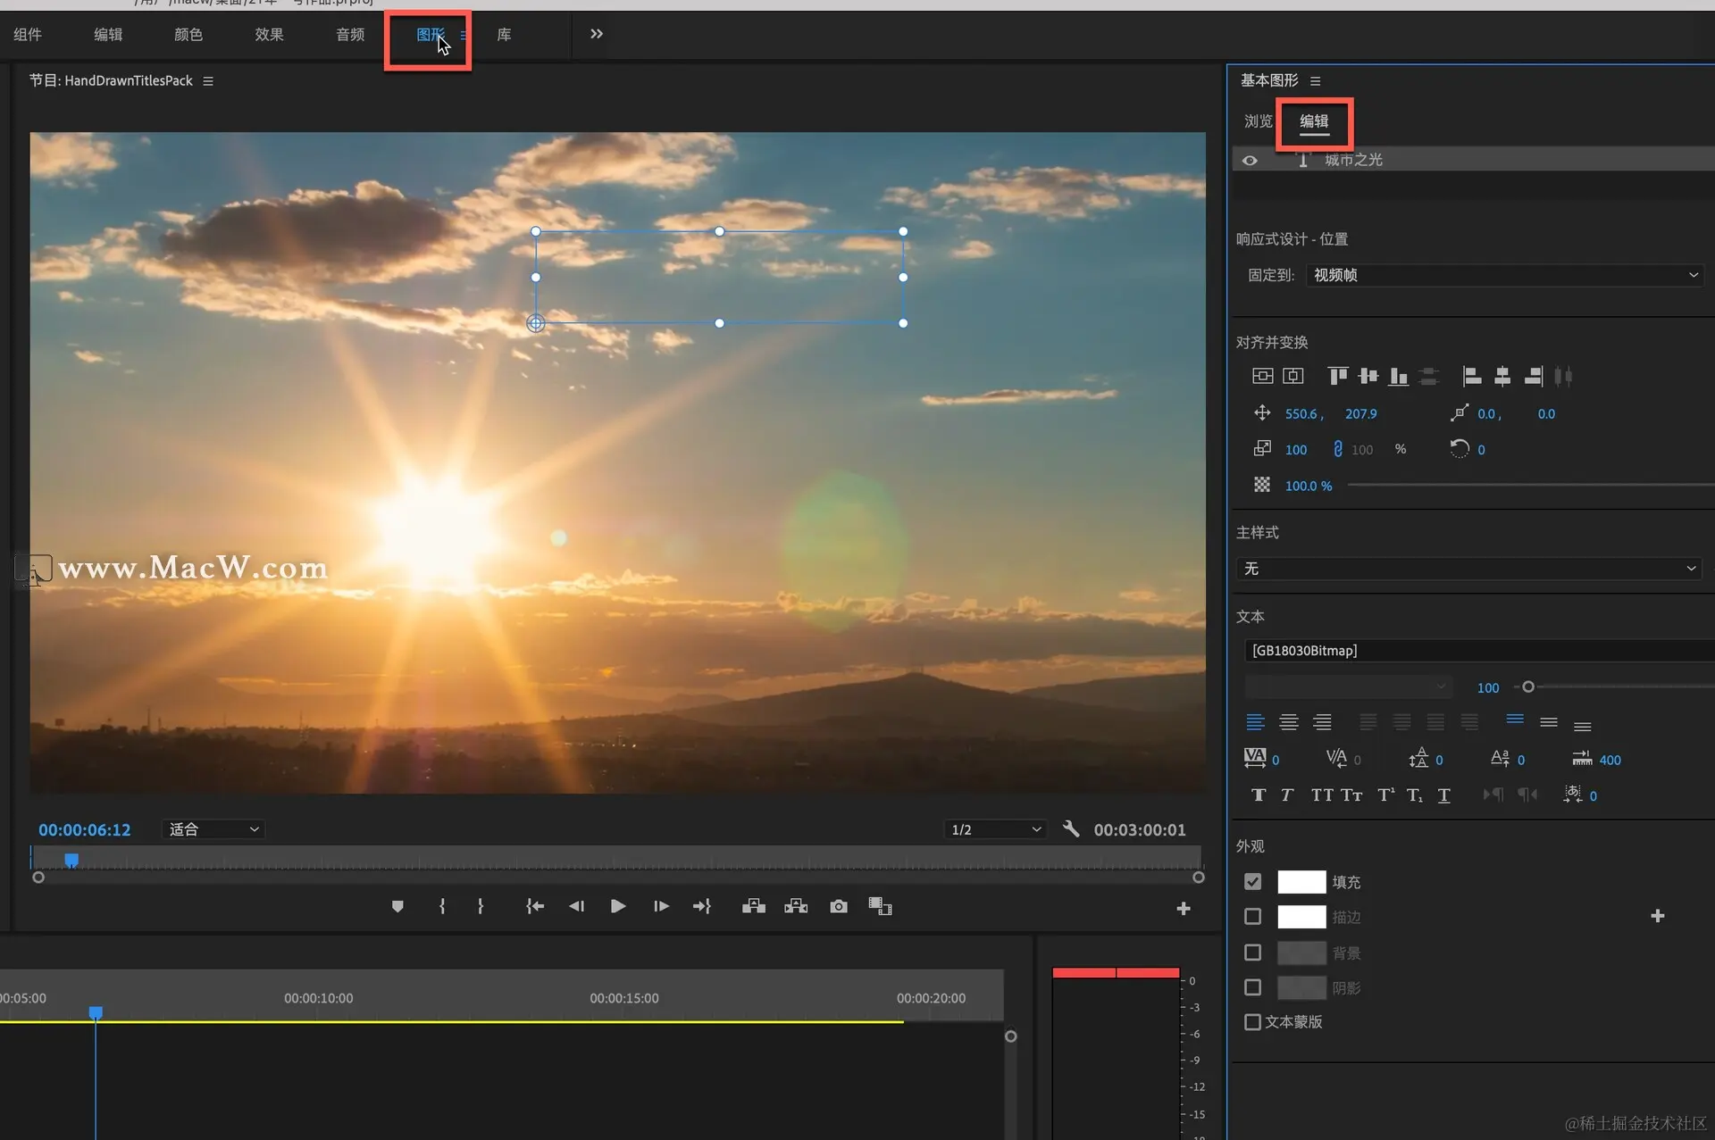
Task: Open the 1/2 playback resolution dropdown
Action: coord(995,829)
